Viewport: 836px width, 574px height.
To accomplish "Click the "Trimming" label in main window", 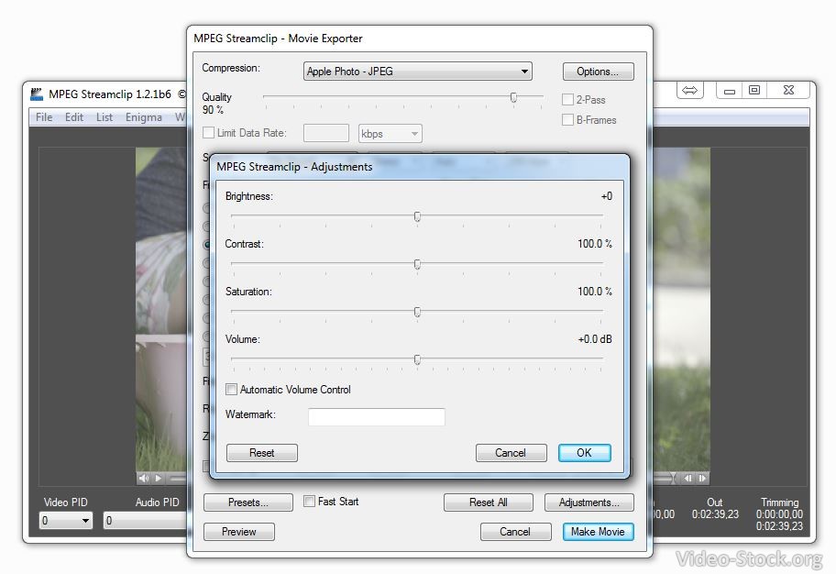I will click(779, 502).
